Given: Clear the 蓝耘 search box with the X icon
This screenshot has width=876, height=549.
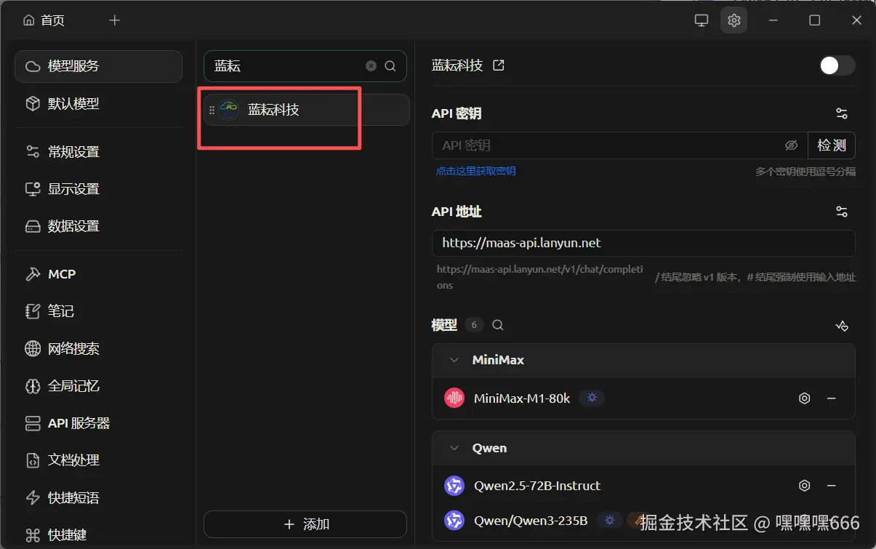Looking at the screenshot, I should [x=371, y=65].
